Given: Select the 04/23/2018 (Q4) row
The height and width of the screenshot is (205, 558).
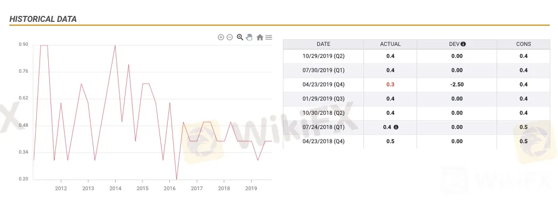Looking at the screenshot, I should pyautogui.click(x=417, y=141).
